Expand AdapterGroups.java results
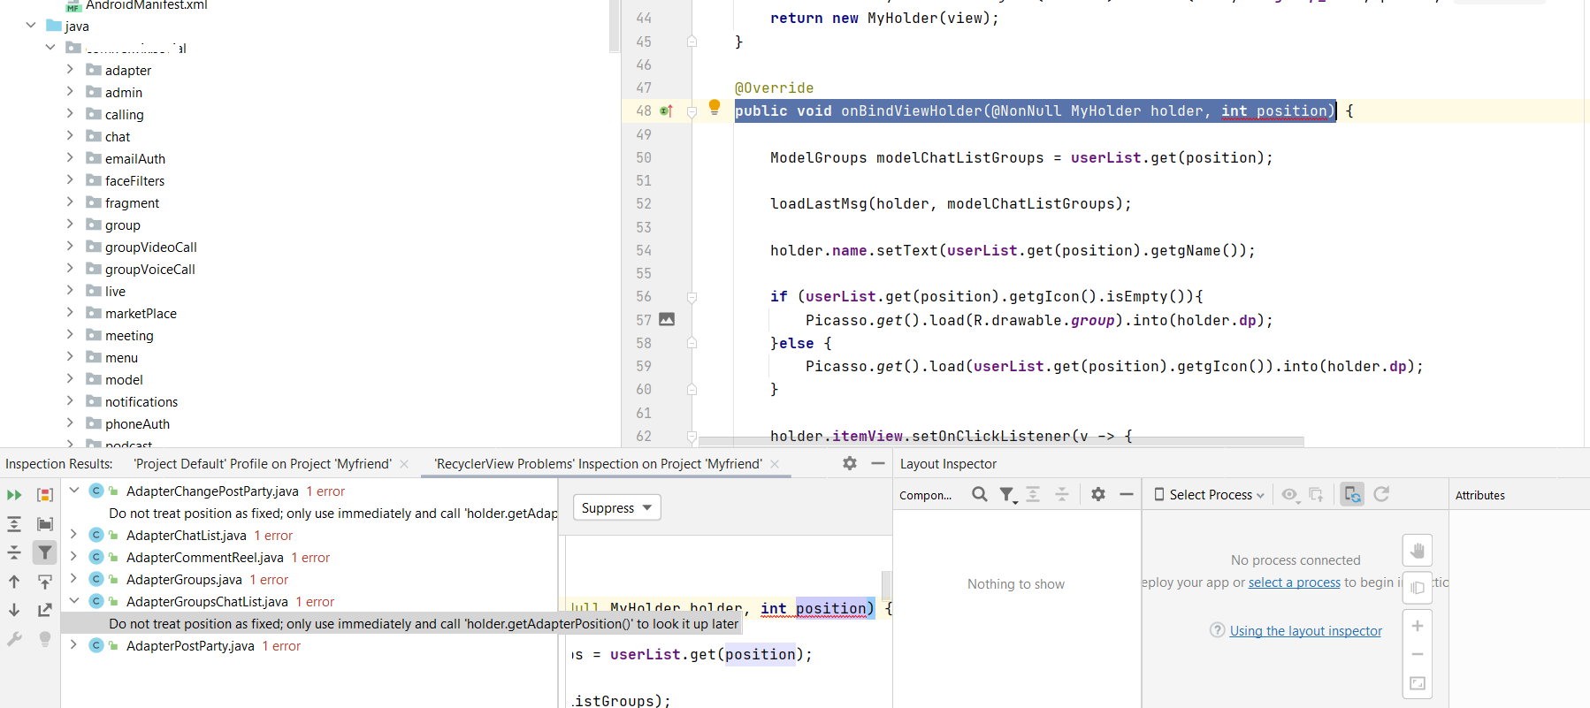Viewport: 1590px width, 708px height. click(74, 579)
